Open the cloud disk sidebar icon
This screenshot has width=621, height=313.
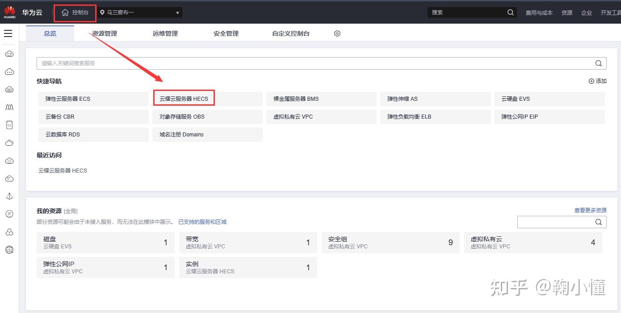click(9, 90)
